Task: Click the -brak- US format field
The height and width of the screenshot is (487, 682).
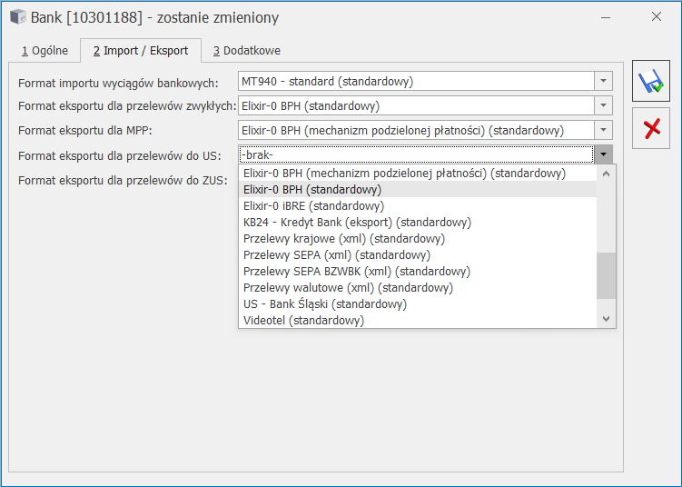Action: click(x=416, y=154)
